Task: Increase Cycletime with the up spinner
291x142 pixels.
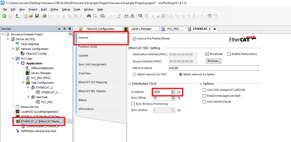Action: 173,91
